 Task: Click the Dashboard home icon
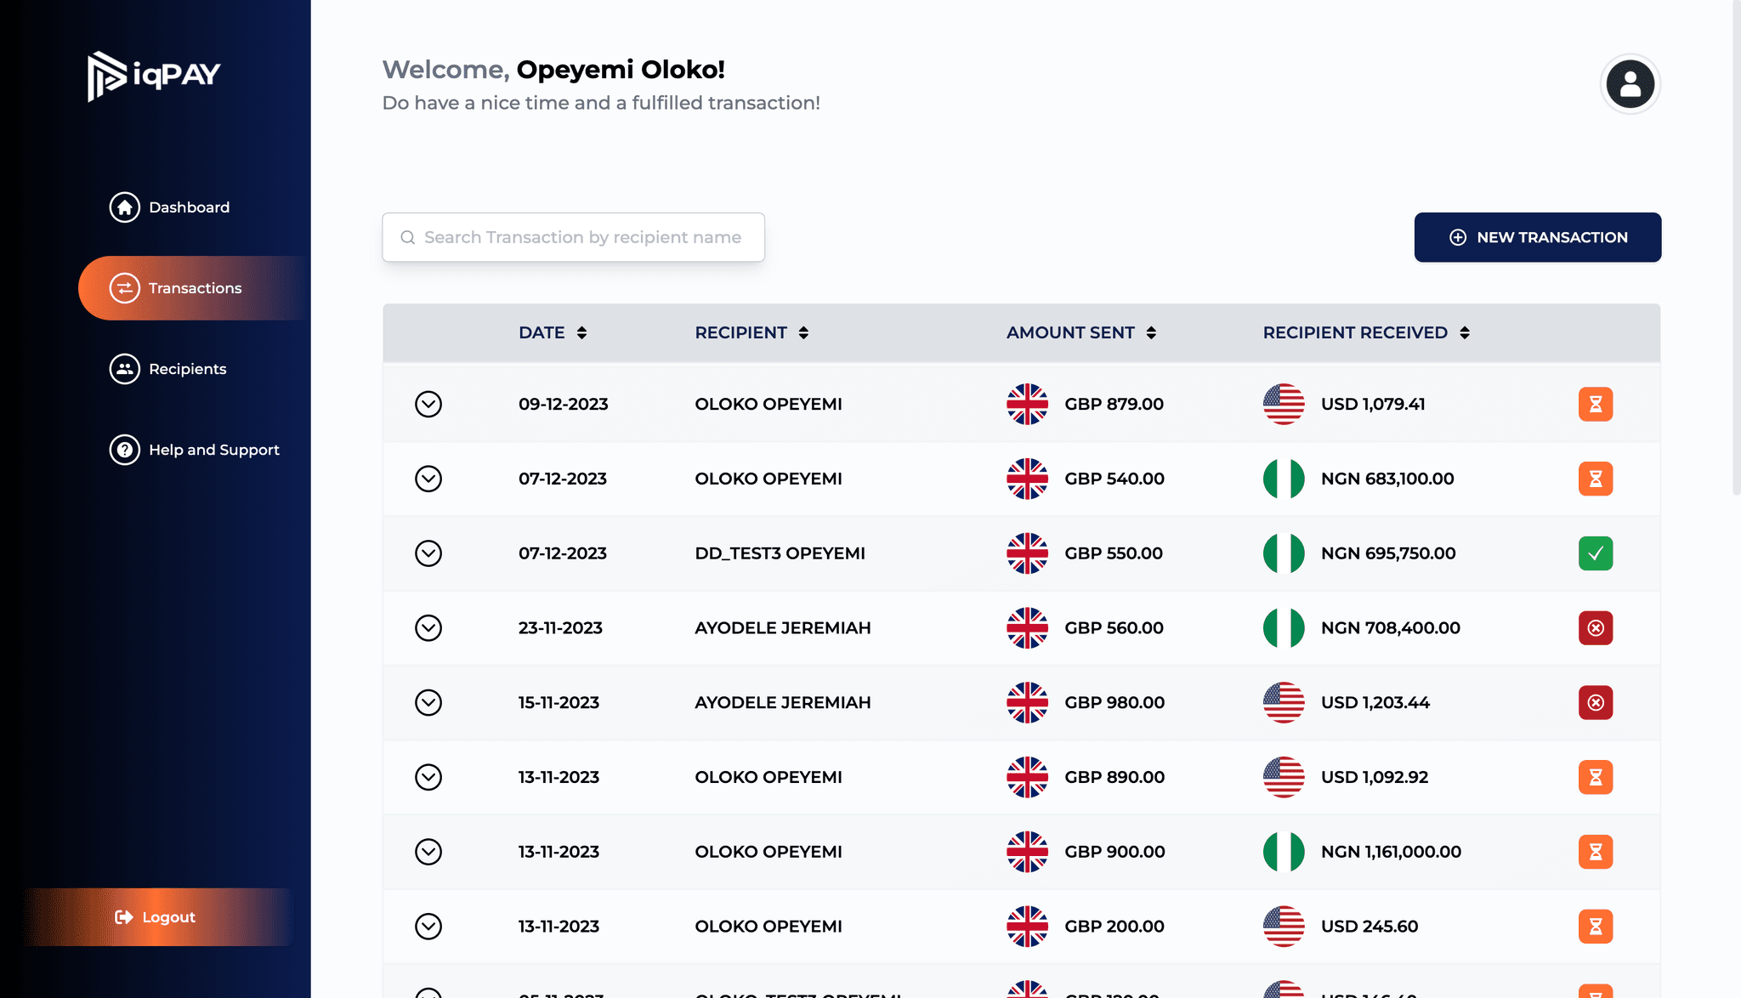124,207
